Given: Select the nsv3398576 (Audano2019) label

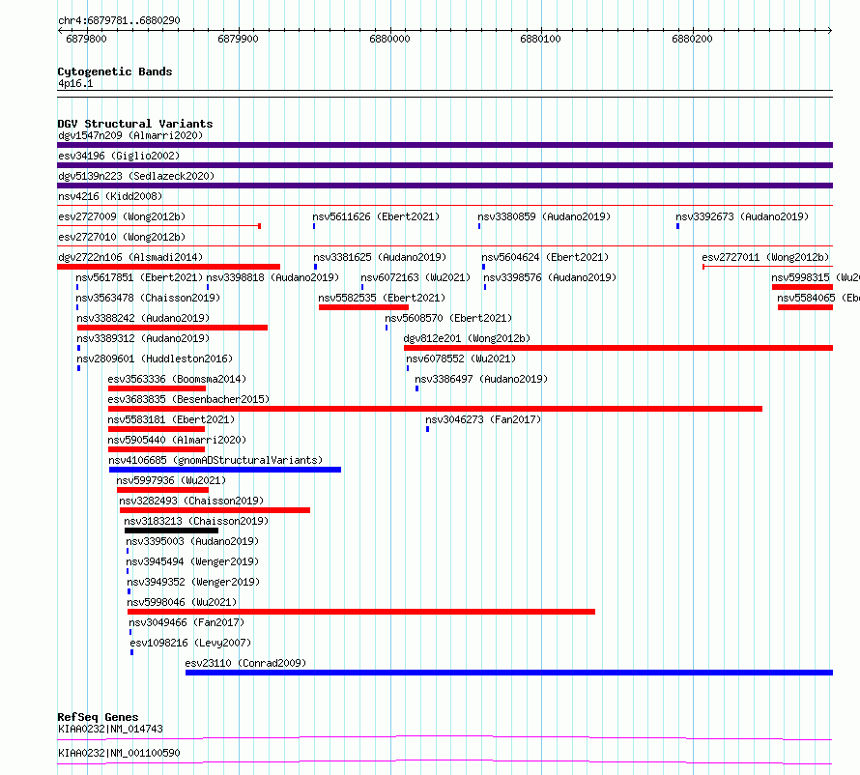Looking at the screenshot, I should [x=550, y=277].
